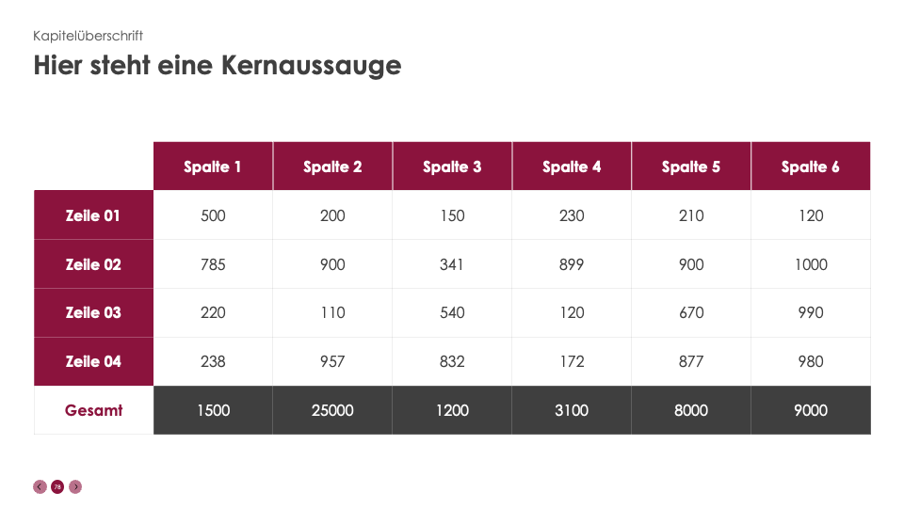This screenshot has height=508, width=904.
Task: Select the Spalte 1 column header
Action: pyautogui.click(x=213, y=167)
